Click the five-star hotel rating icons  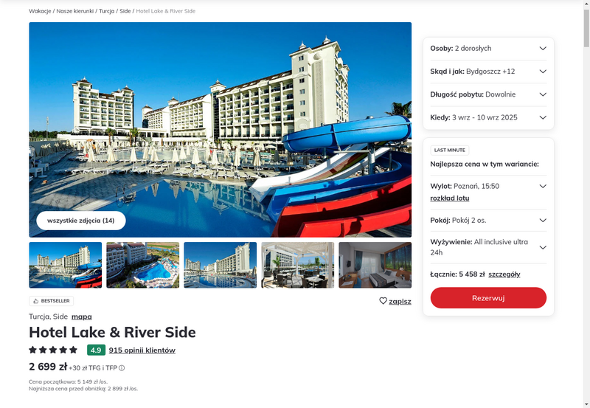coord(53,350)
